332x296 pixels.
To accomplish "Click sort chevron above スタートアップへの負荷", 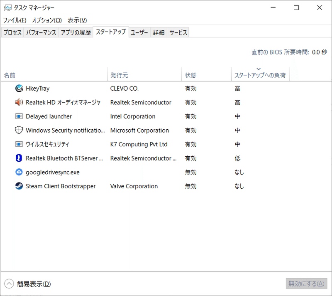I will 259,69.
